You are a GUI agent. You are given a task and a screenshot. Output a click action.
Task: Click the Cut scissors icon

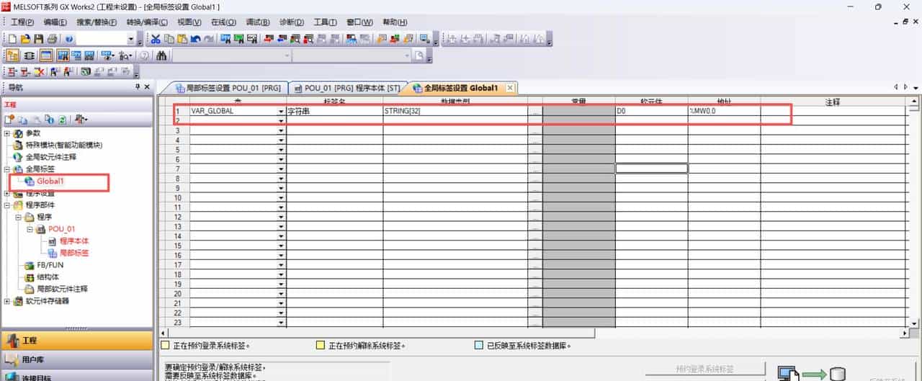[x=155, y=39]
